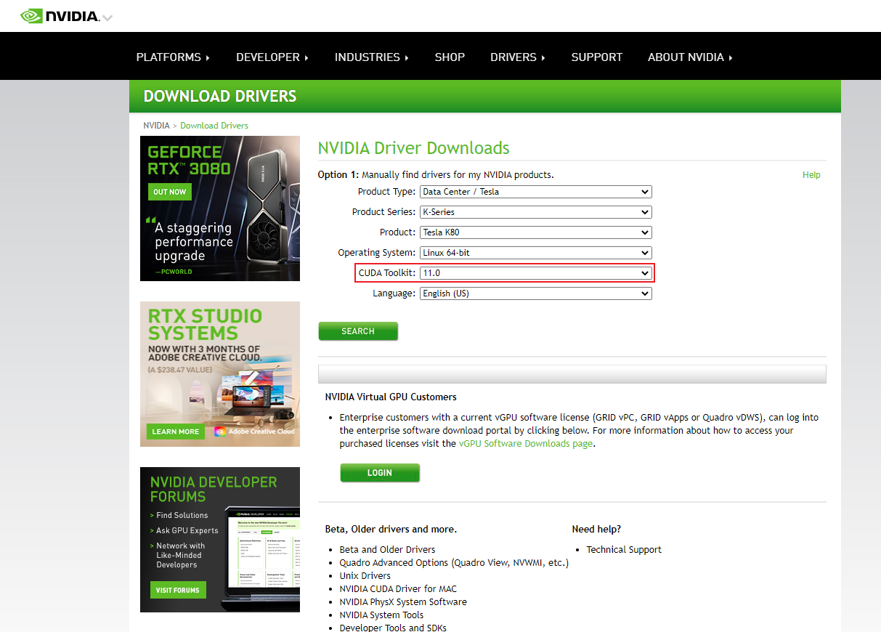The image size is (881, 632).
Task: Click the Help link
Action: click(x=811, y=175)
